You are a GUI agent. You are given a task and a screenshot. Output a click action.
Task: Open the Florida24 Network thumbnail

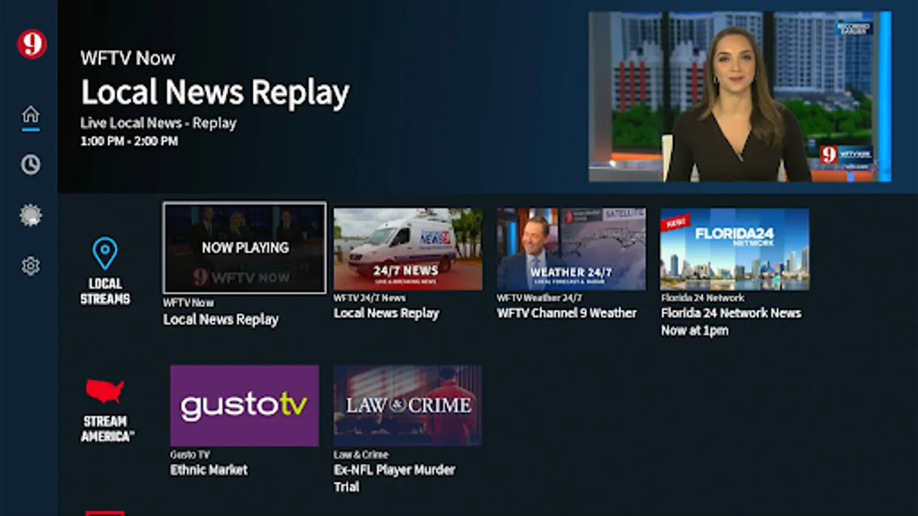pos(734,249)
